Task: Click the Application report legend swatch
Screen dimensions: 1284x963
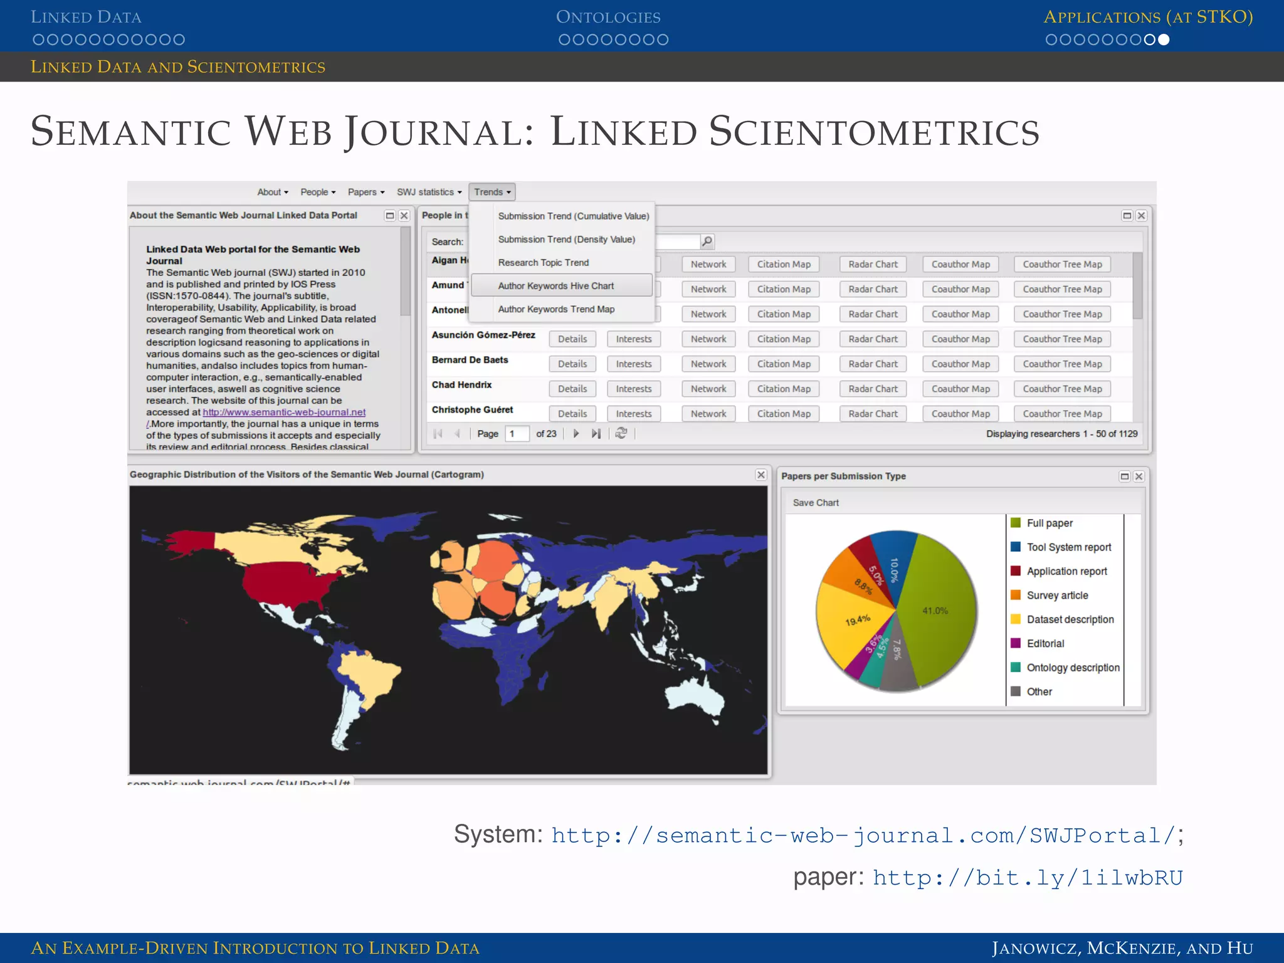Action: (1016, 571)
